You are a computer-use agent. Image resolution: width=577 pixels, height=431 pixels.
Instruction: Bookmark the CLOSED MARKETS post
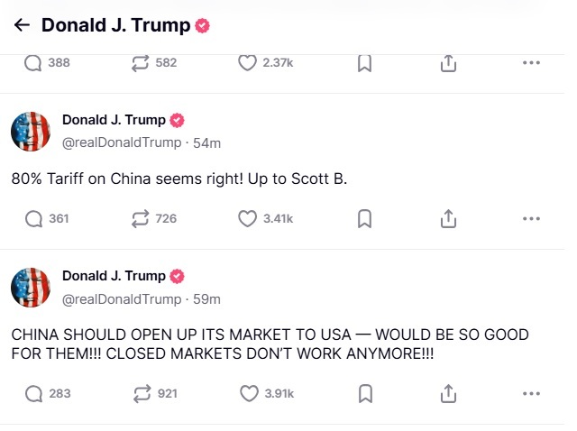click(365, 393)
